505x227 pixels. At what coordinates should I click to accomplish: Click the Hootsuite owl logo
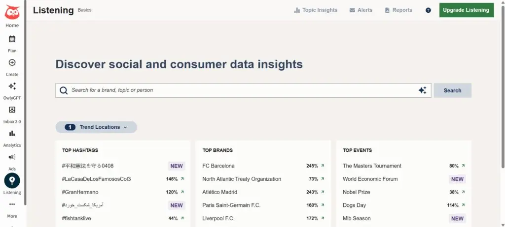coord(12,12)
